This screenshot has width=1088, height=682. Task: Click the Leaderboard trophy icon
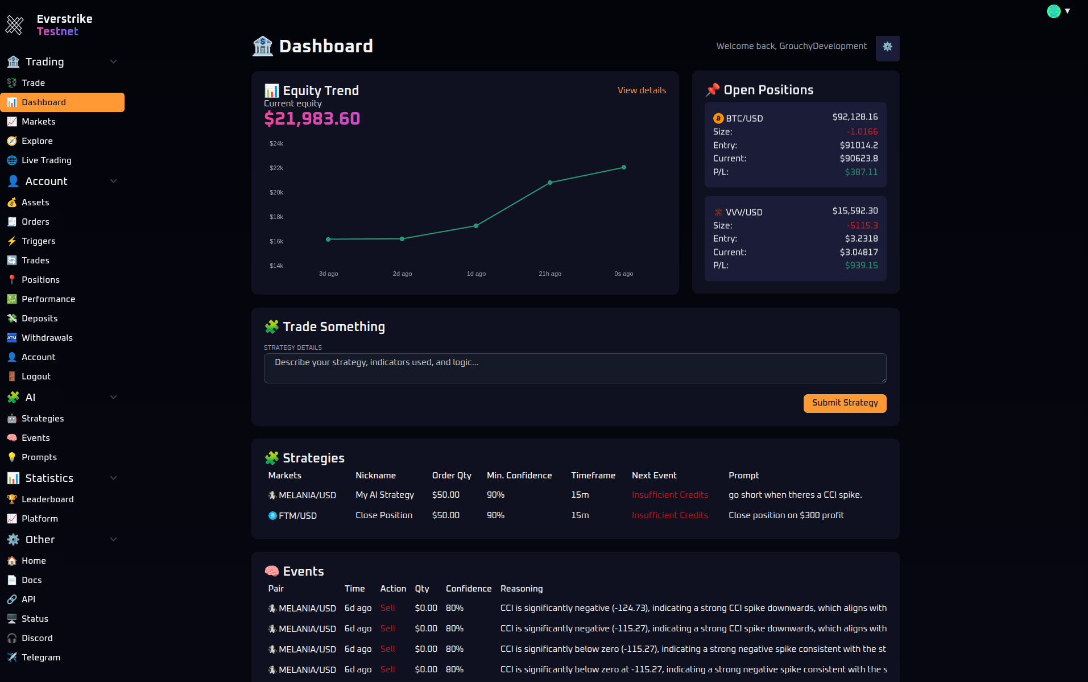point(12,499)
